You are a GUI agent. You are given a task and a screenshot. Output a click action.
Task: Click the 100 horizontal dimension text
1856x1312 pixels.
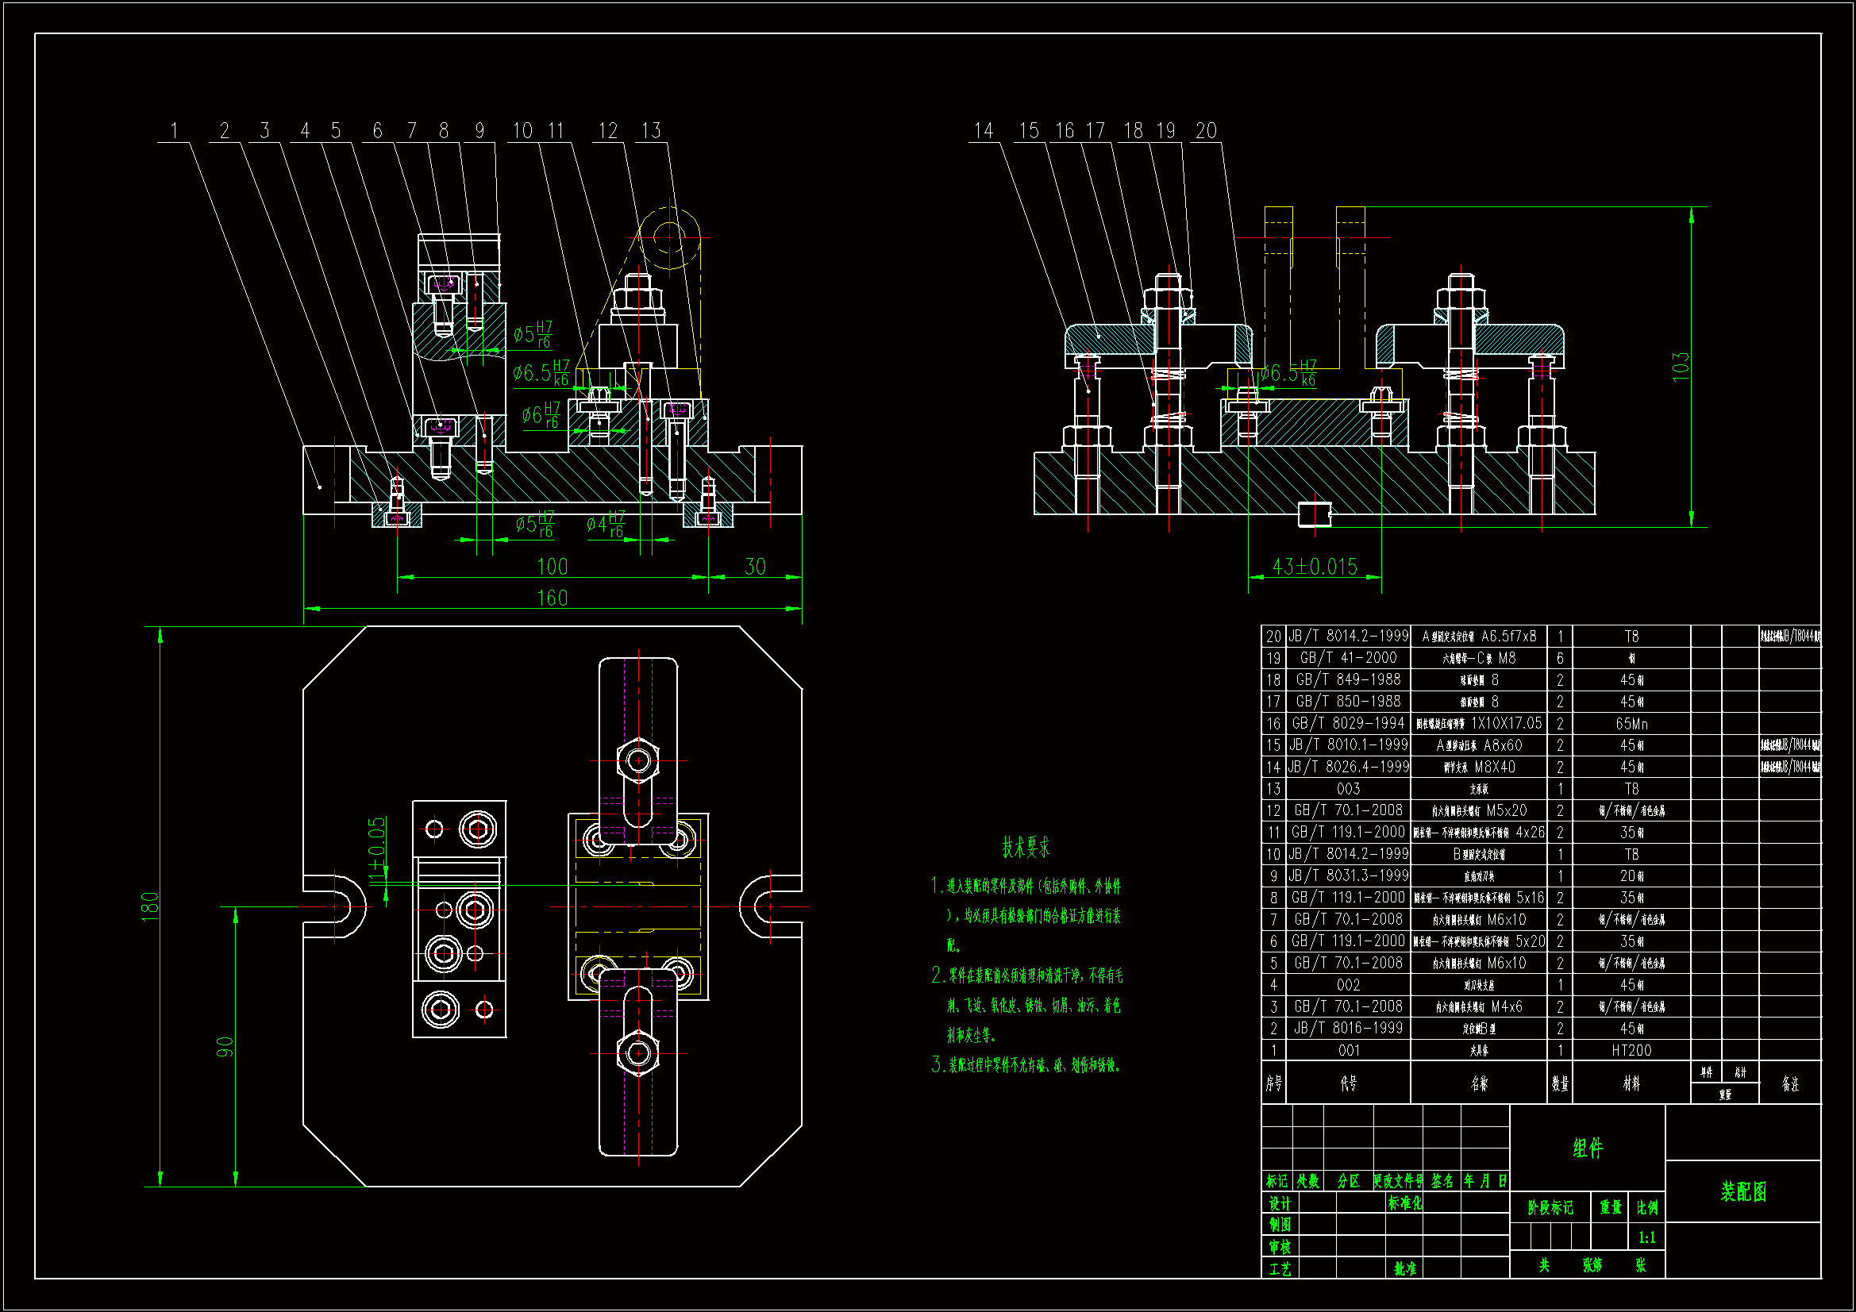pyautogui.click(x=552, y=567)
